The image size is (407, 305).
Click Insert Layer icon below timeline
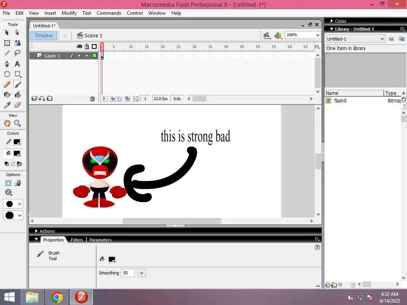pos(34,98)
